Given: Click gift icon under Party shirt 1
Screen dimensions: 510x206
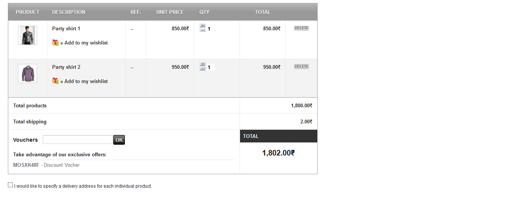Looking at the screenshot, I should [55, 43].
